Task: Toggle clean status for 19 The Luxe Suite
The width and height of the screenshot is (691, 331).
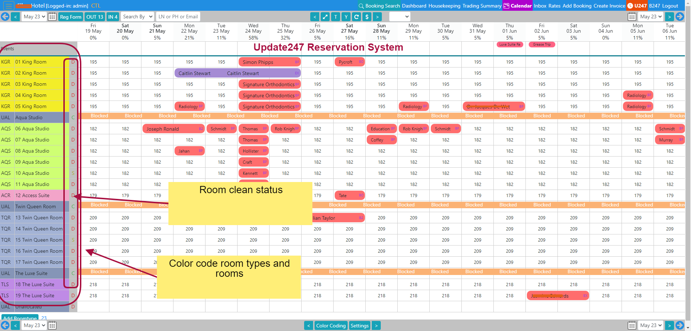Action: point(73,295)
